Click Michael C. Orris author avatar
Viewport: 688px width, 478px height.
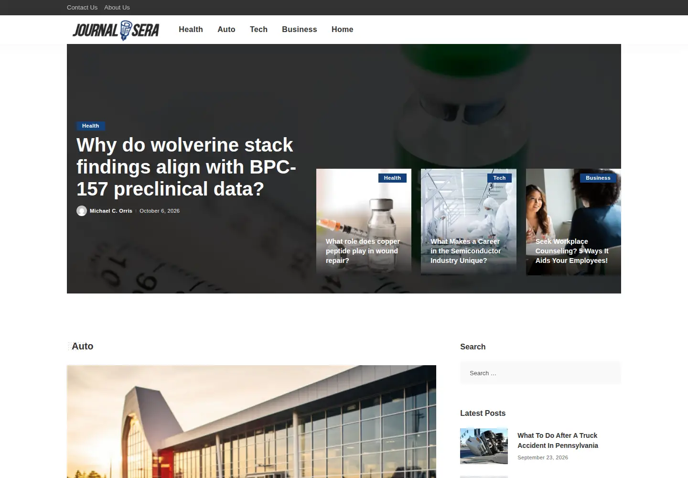(x=82, y=211)
